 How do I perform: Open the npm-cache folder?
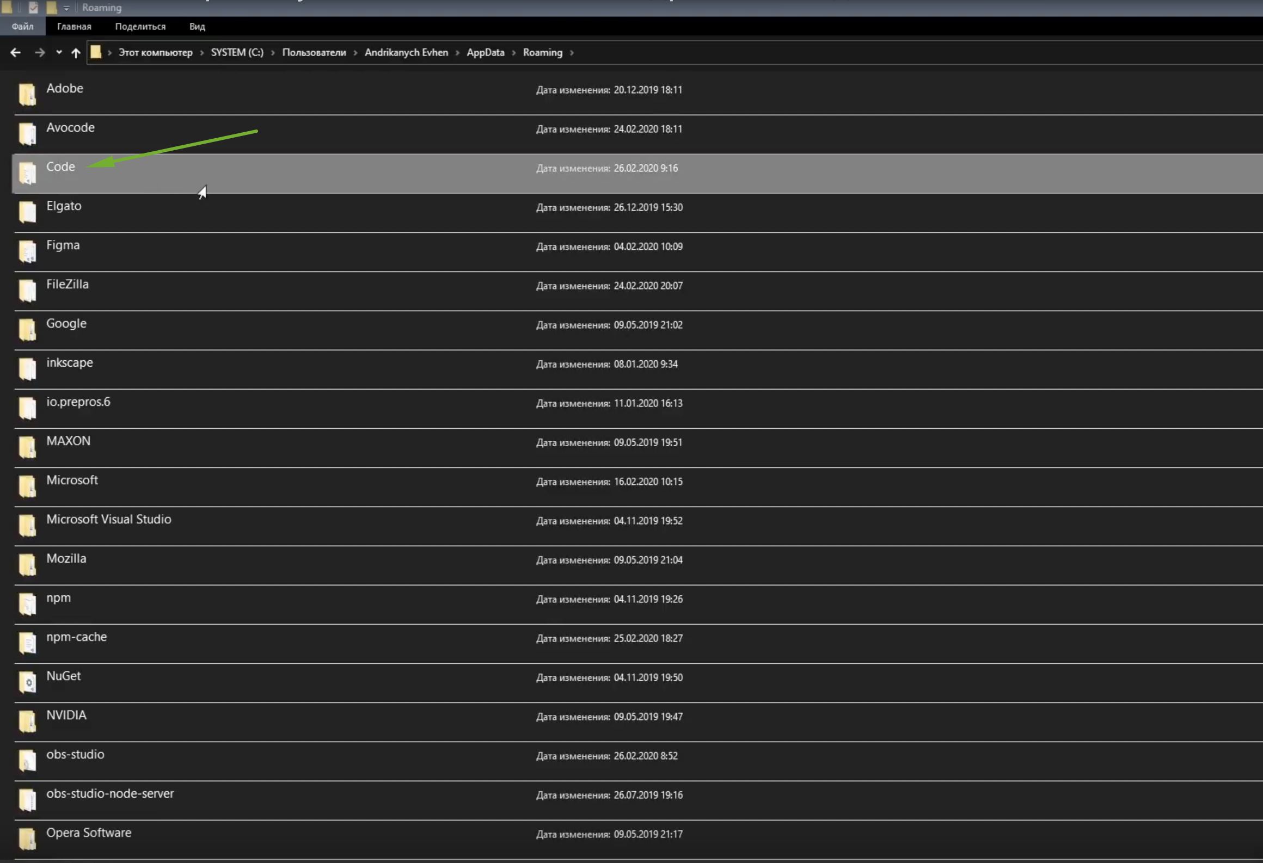tap(77, 636)
